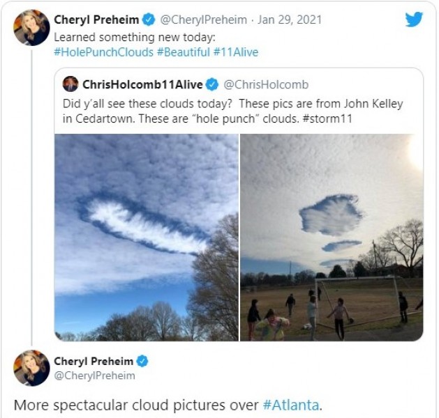Open the #Atlanta hashtag link
Image resolution: width=439 pixels, height=418 pixels.
291,405
